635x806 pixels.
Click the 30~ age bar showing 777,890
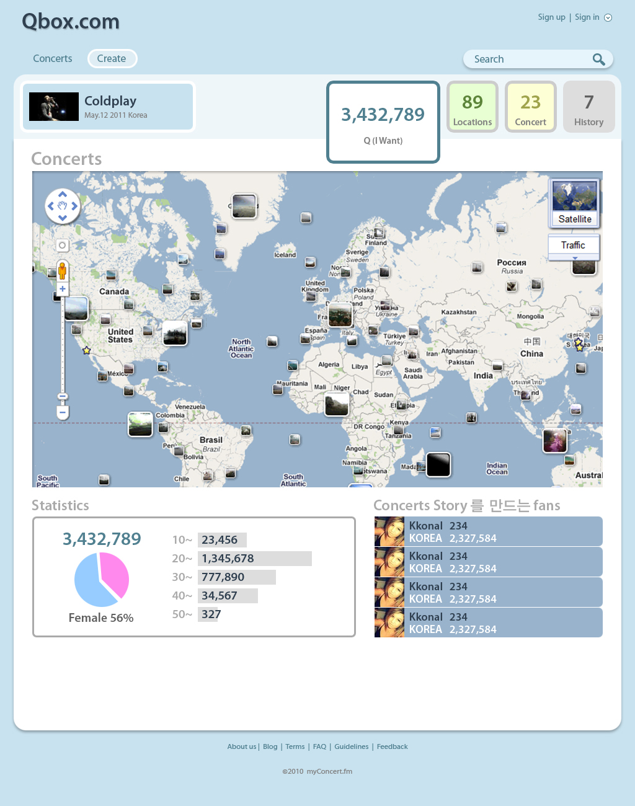point(237,577)
